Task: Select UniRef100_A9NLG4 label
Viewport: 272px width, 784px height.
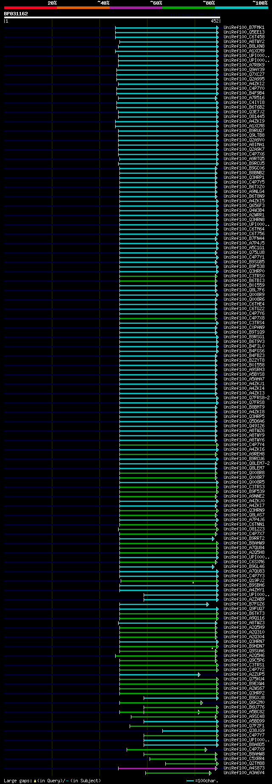Action: tap(244, 191)
